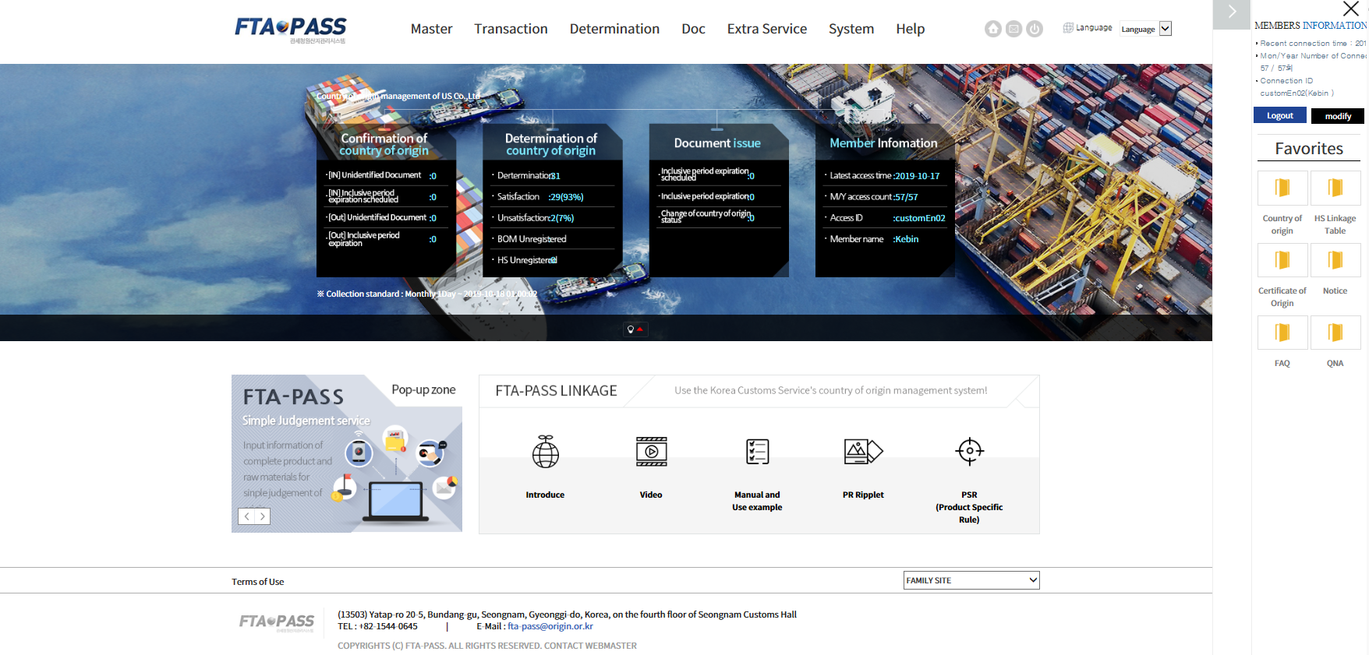Click the FTA-PASS logo in the header
Image resolution: width=1369 pixels, height=655 pixels.
(x=291, y=29)
